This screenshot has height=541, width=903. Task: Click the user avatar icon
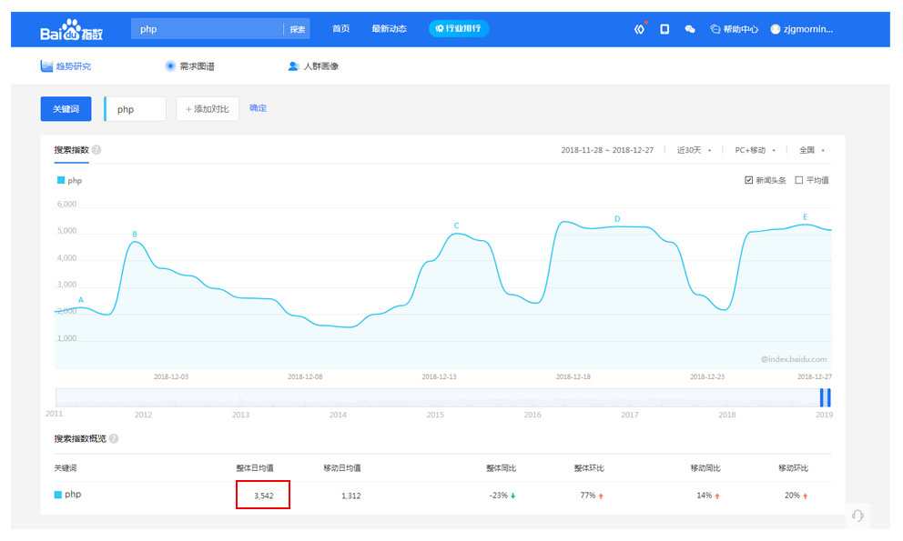[776, 29]
